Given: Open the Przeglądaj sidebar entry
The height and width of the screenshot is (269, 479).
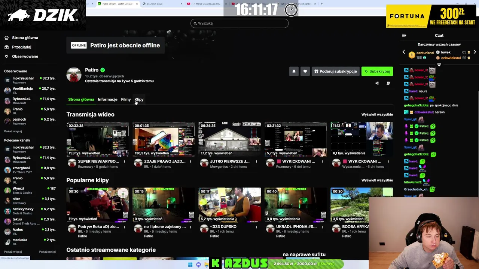Looking at the screenshot, I should (x=18, y=47).
